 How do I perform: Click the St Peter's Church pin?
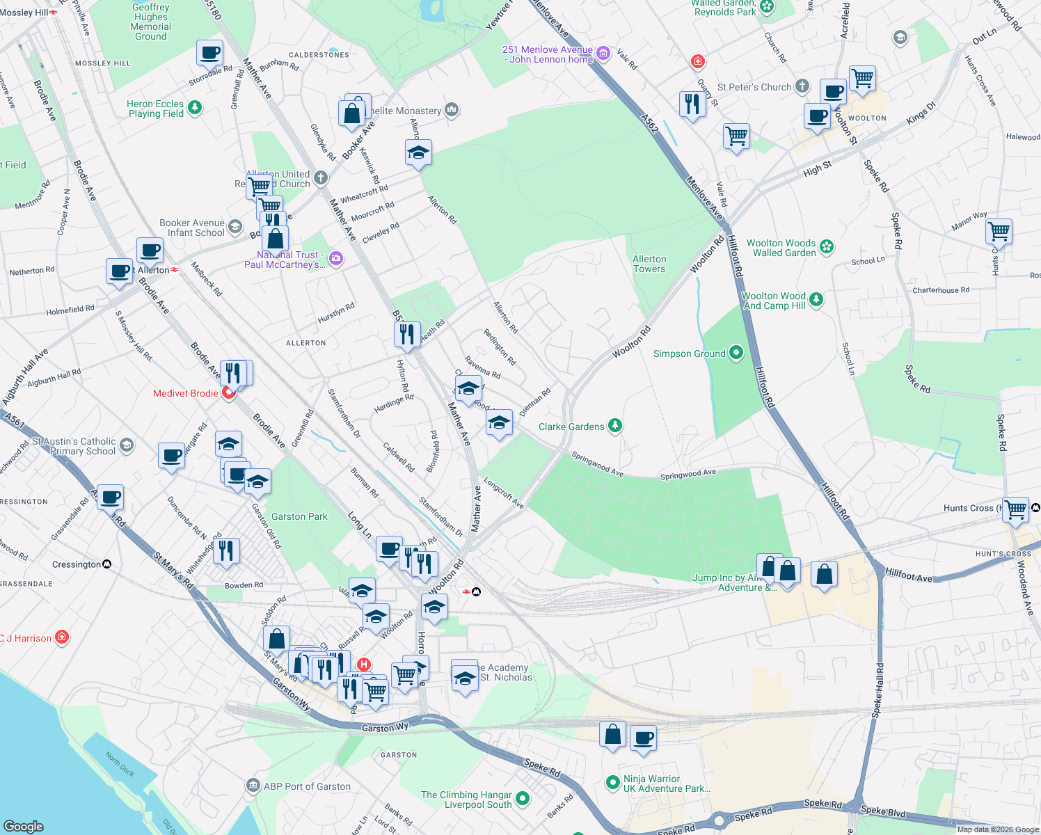[802, 86]
